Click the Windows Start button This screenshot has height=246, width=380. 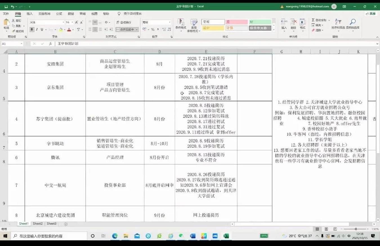[x=5, y=236]
